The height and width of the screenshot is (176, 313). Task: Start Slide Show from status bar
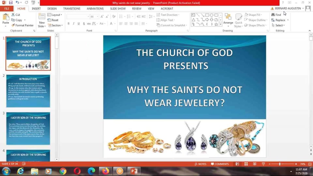263,164
